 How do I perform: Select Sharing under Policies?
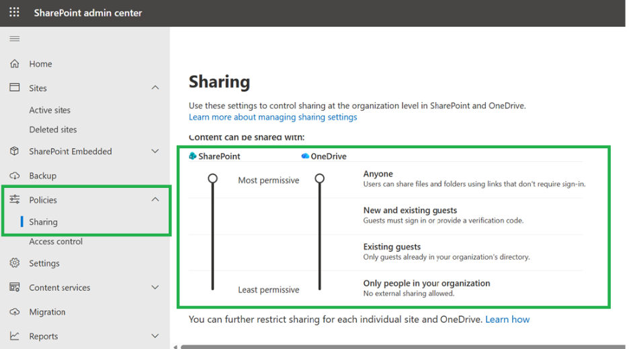coord(43,222)
